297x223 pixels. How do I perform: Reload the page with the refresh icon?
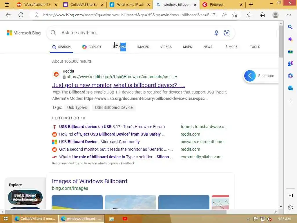coord(21,15)
